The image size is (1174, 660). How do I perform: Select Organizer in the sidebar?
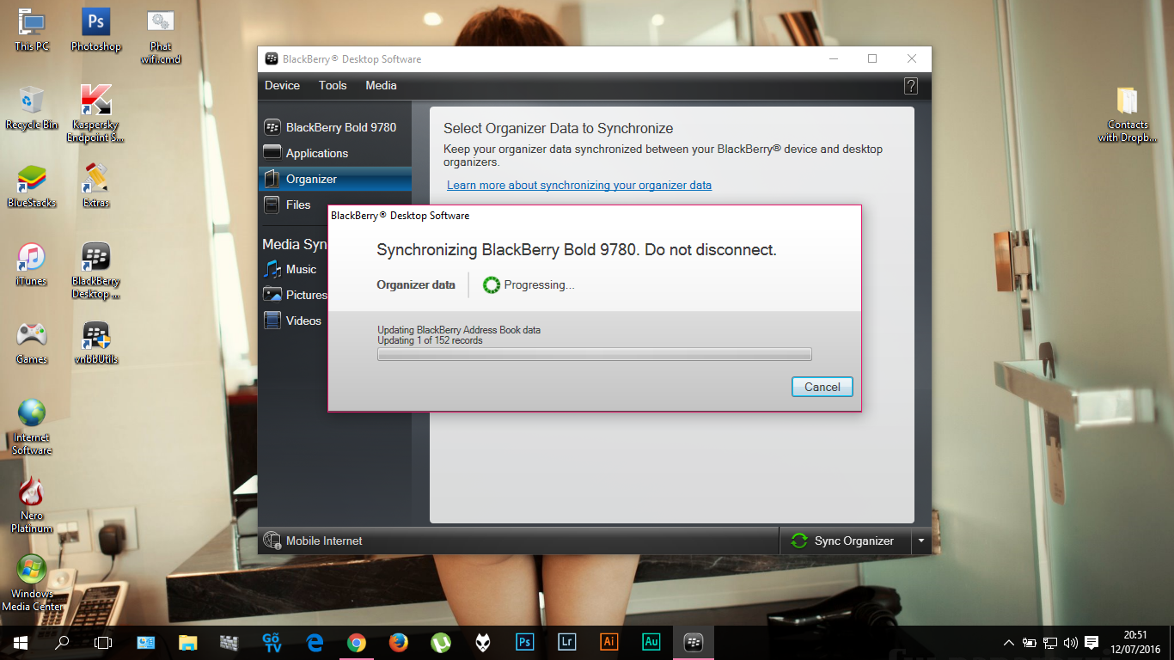coord(335,179)
